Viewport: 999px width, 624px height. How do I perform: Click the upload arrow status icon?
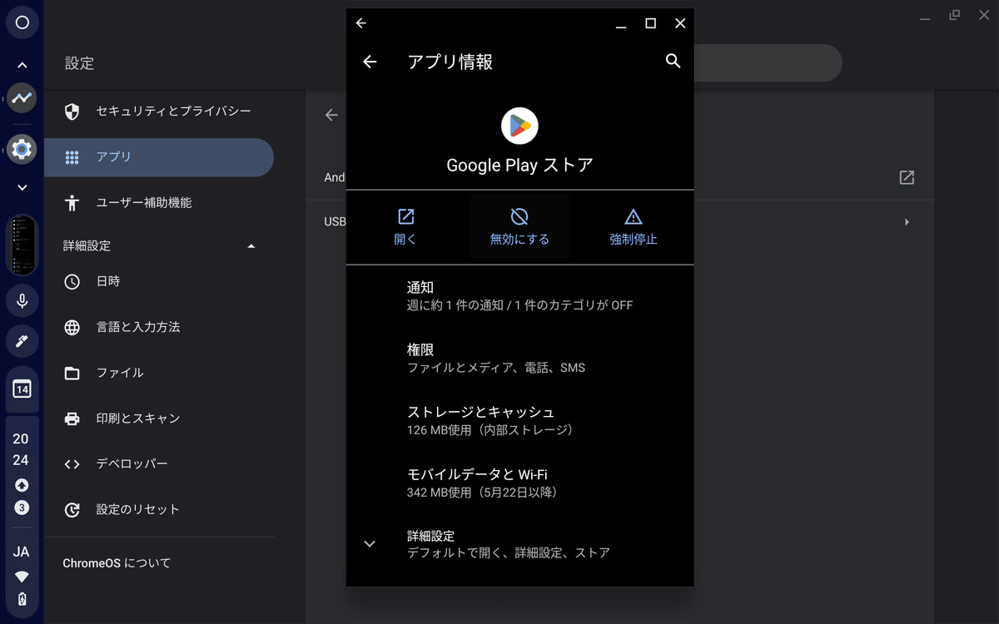(x=22, y=485)
